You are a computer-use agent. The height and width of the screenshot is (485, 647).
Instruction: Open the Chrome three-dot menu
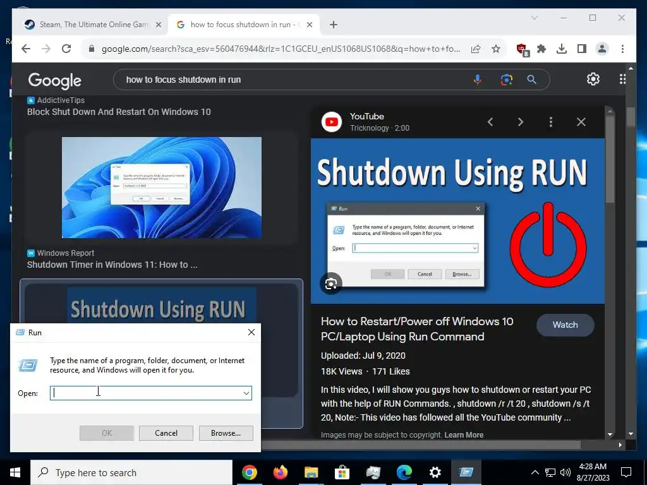[622, 49]
